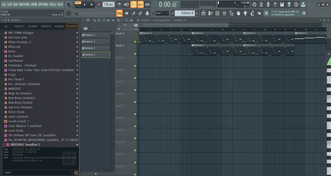The width and height of the screenshot is (331, 176).
Task: Toggle the 3.2.1 countdown before recording
Action: pyautogui.click(x=134, y=4)
